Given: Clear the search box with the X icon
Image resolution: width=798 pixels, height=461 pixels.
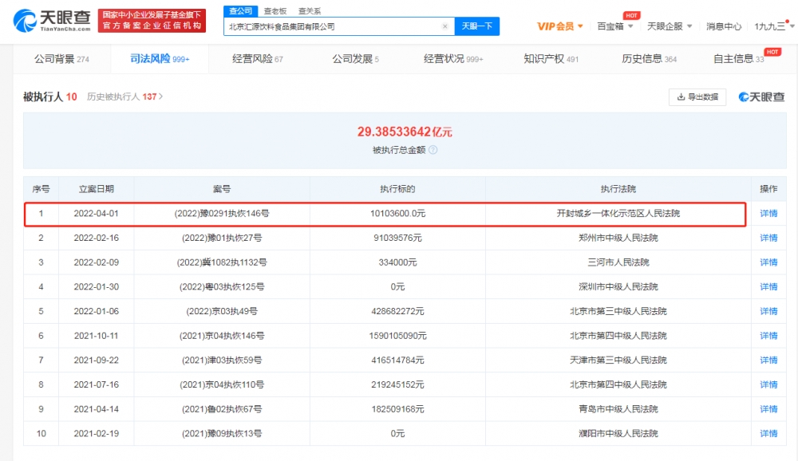Looking at the screenshot, I should (x=445, y=26).
